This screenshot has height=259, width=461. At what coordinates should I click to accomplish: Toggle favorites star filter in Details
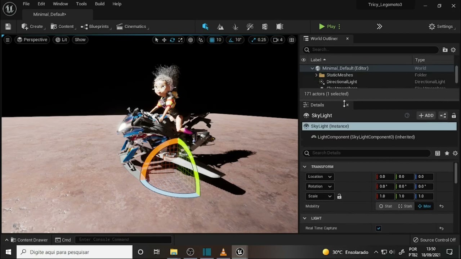(447, 153)
